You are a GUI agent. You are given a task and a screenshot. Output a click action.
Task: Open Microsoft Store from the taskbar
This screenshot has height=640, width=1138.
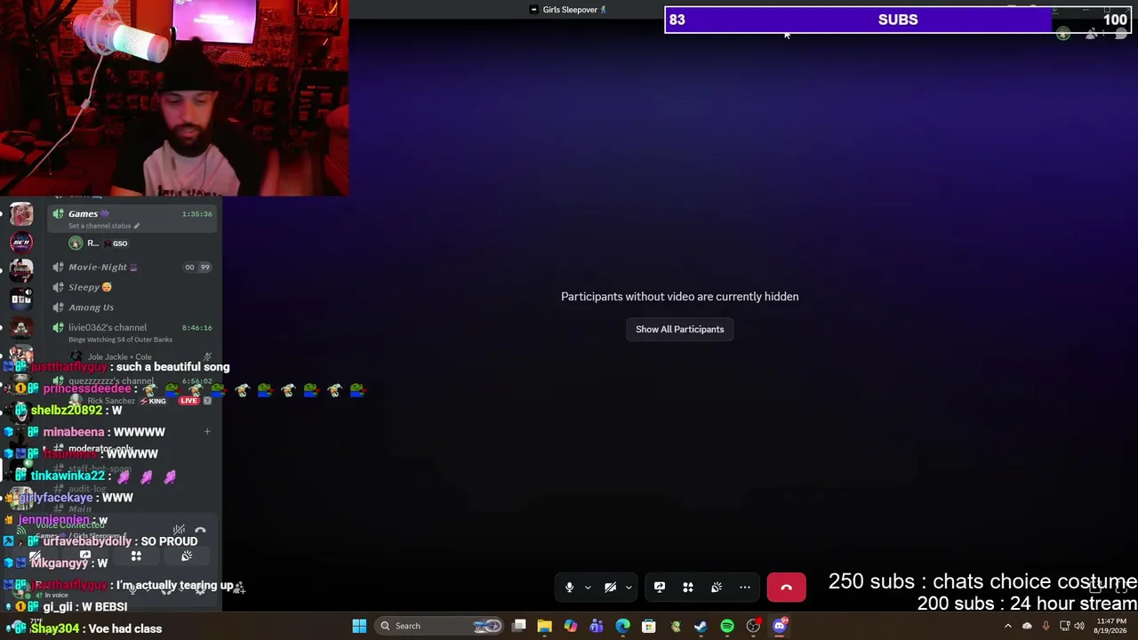tap(649, 626)
